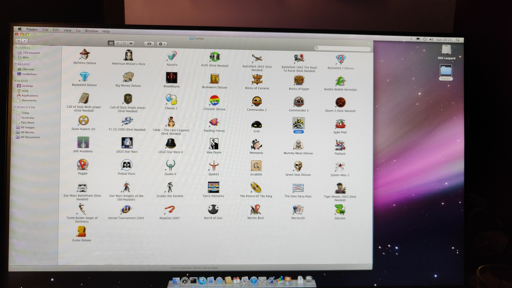Switch Finder to column view
The image size is (512, 288).
[x=124, y=44]
